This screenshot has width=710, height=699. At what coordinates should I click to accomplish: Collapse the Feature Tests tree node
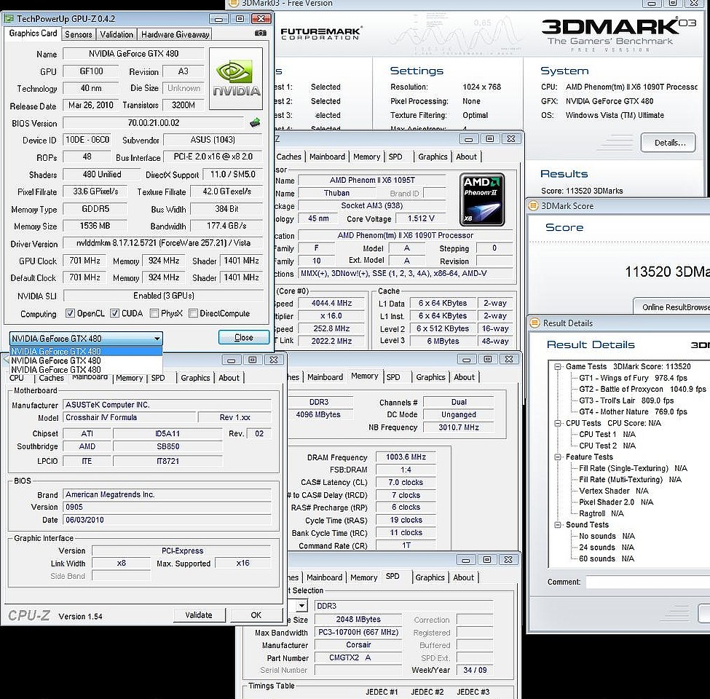click(x=558, y=457)
